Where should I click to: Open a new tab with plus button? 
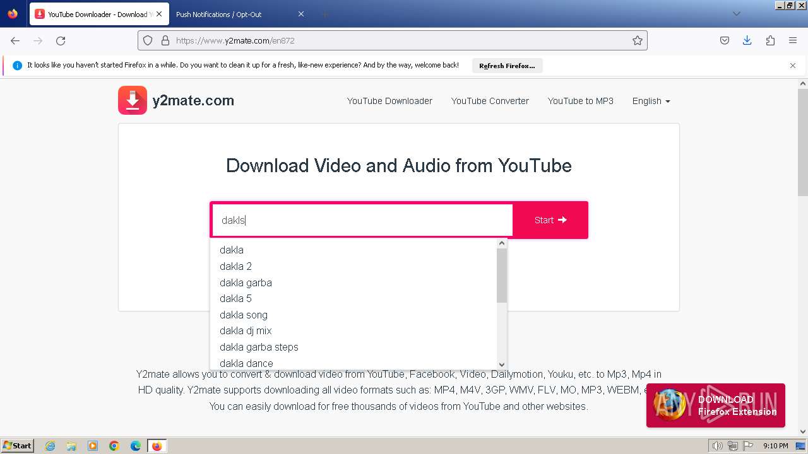[324, 14]
